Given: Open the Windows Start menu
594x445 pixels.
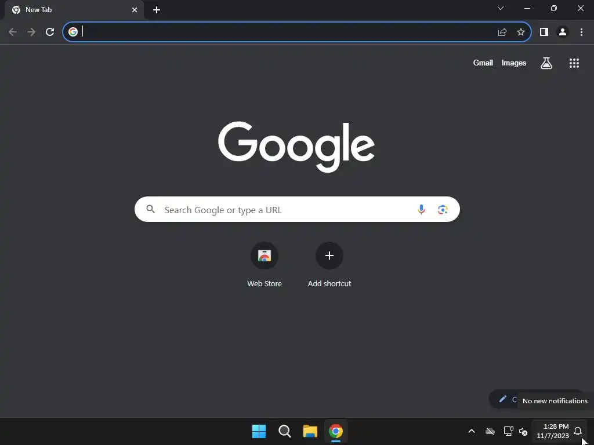Looking at the screenshot, I should pos(259,431).
